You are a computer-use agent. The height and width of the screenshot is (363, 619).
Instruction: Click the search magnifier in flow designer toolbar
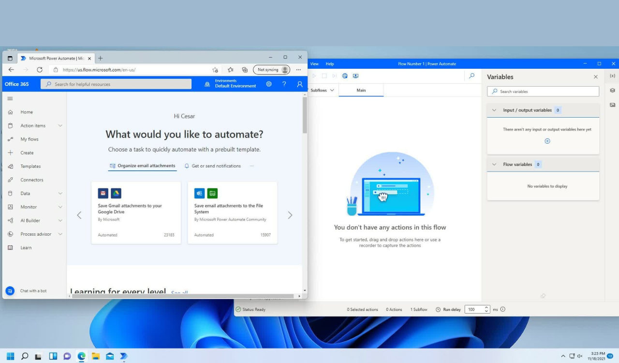tap(472, 76)
